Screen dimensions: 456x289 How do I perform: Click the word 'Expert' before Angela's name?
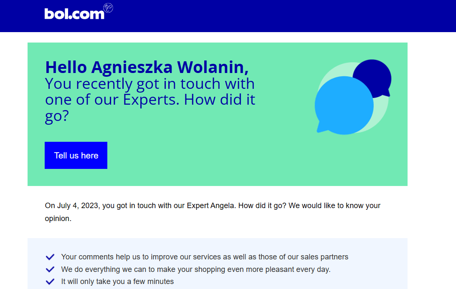coord(198,206)
